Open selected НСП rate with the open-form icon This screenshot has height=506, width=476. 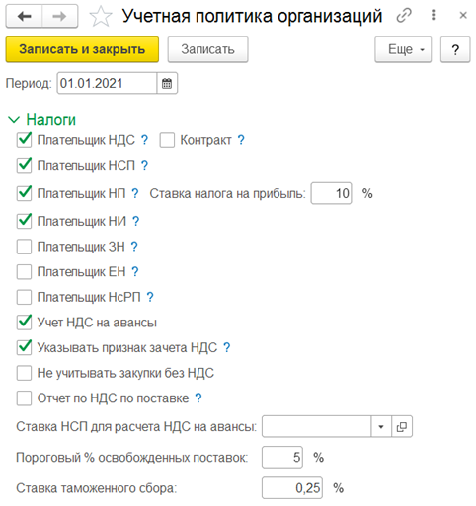point(402,427)
